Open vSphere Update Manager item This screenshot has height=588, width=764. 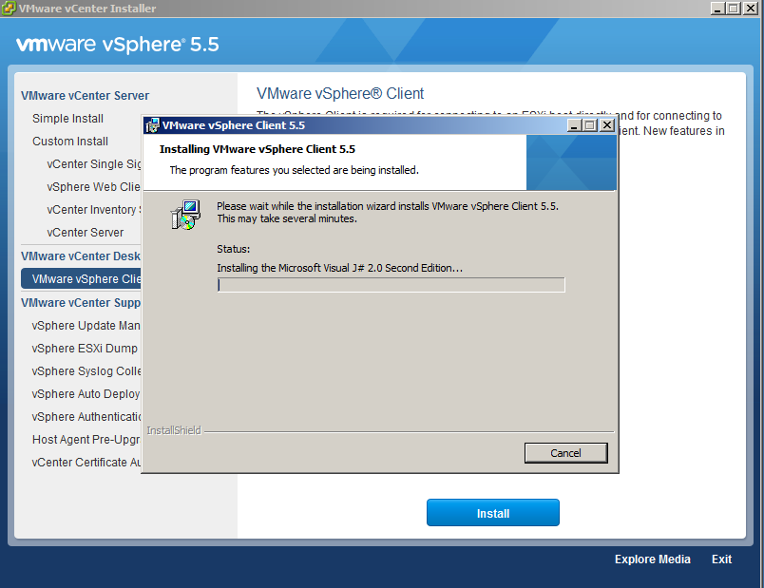click(86, 326)
